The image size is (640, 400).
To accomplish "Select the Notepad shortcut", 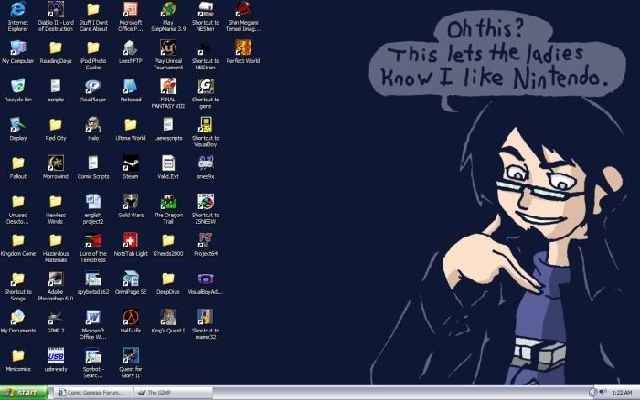I will tap(131, 87).
